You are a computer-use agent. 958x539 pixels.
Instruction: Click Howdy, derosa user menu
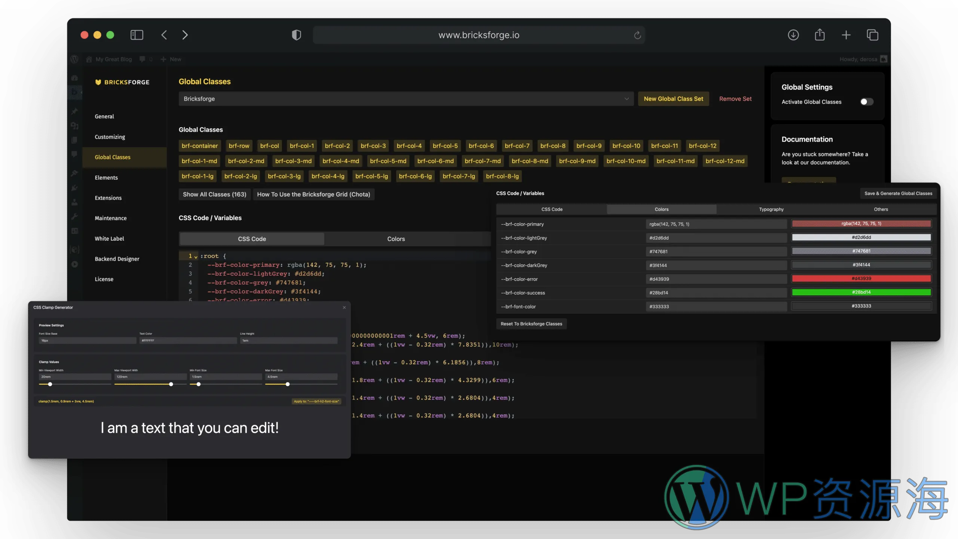(863, 59)
